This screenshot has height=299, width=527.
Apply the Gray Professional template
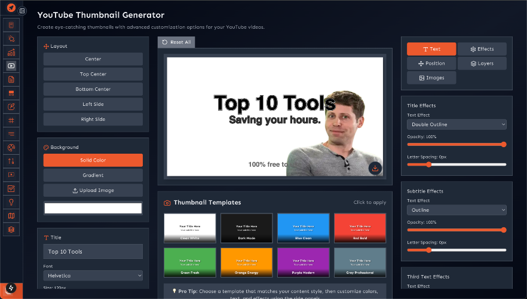360,263
